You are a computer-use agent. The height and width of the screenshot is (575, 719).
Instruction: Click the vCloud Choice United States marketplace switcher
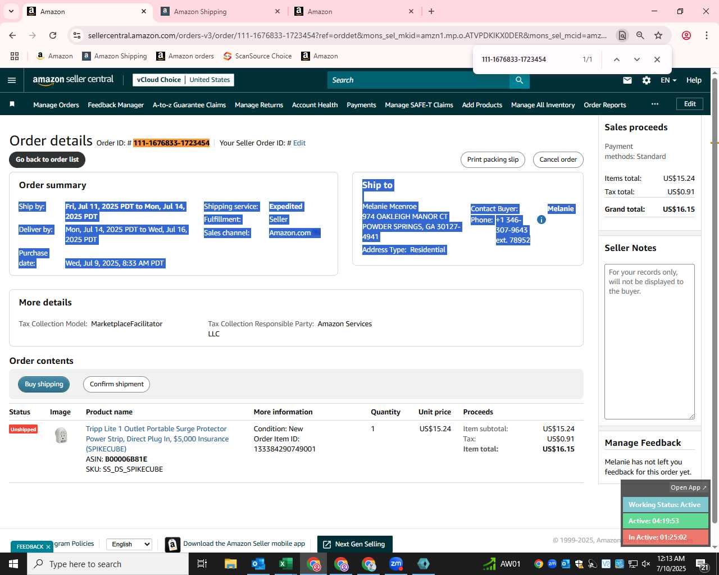(183, 80)
